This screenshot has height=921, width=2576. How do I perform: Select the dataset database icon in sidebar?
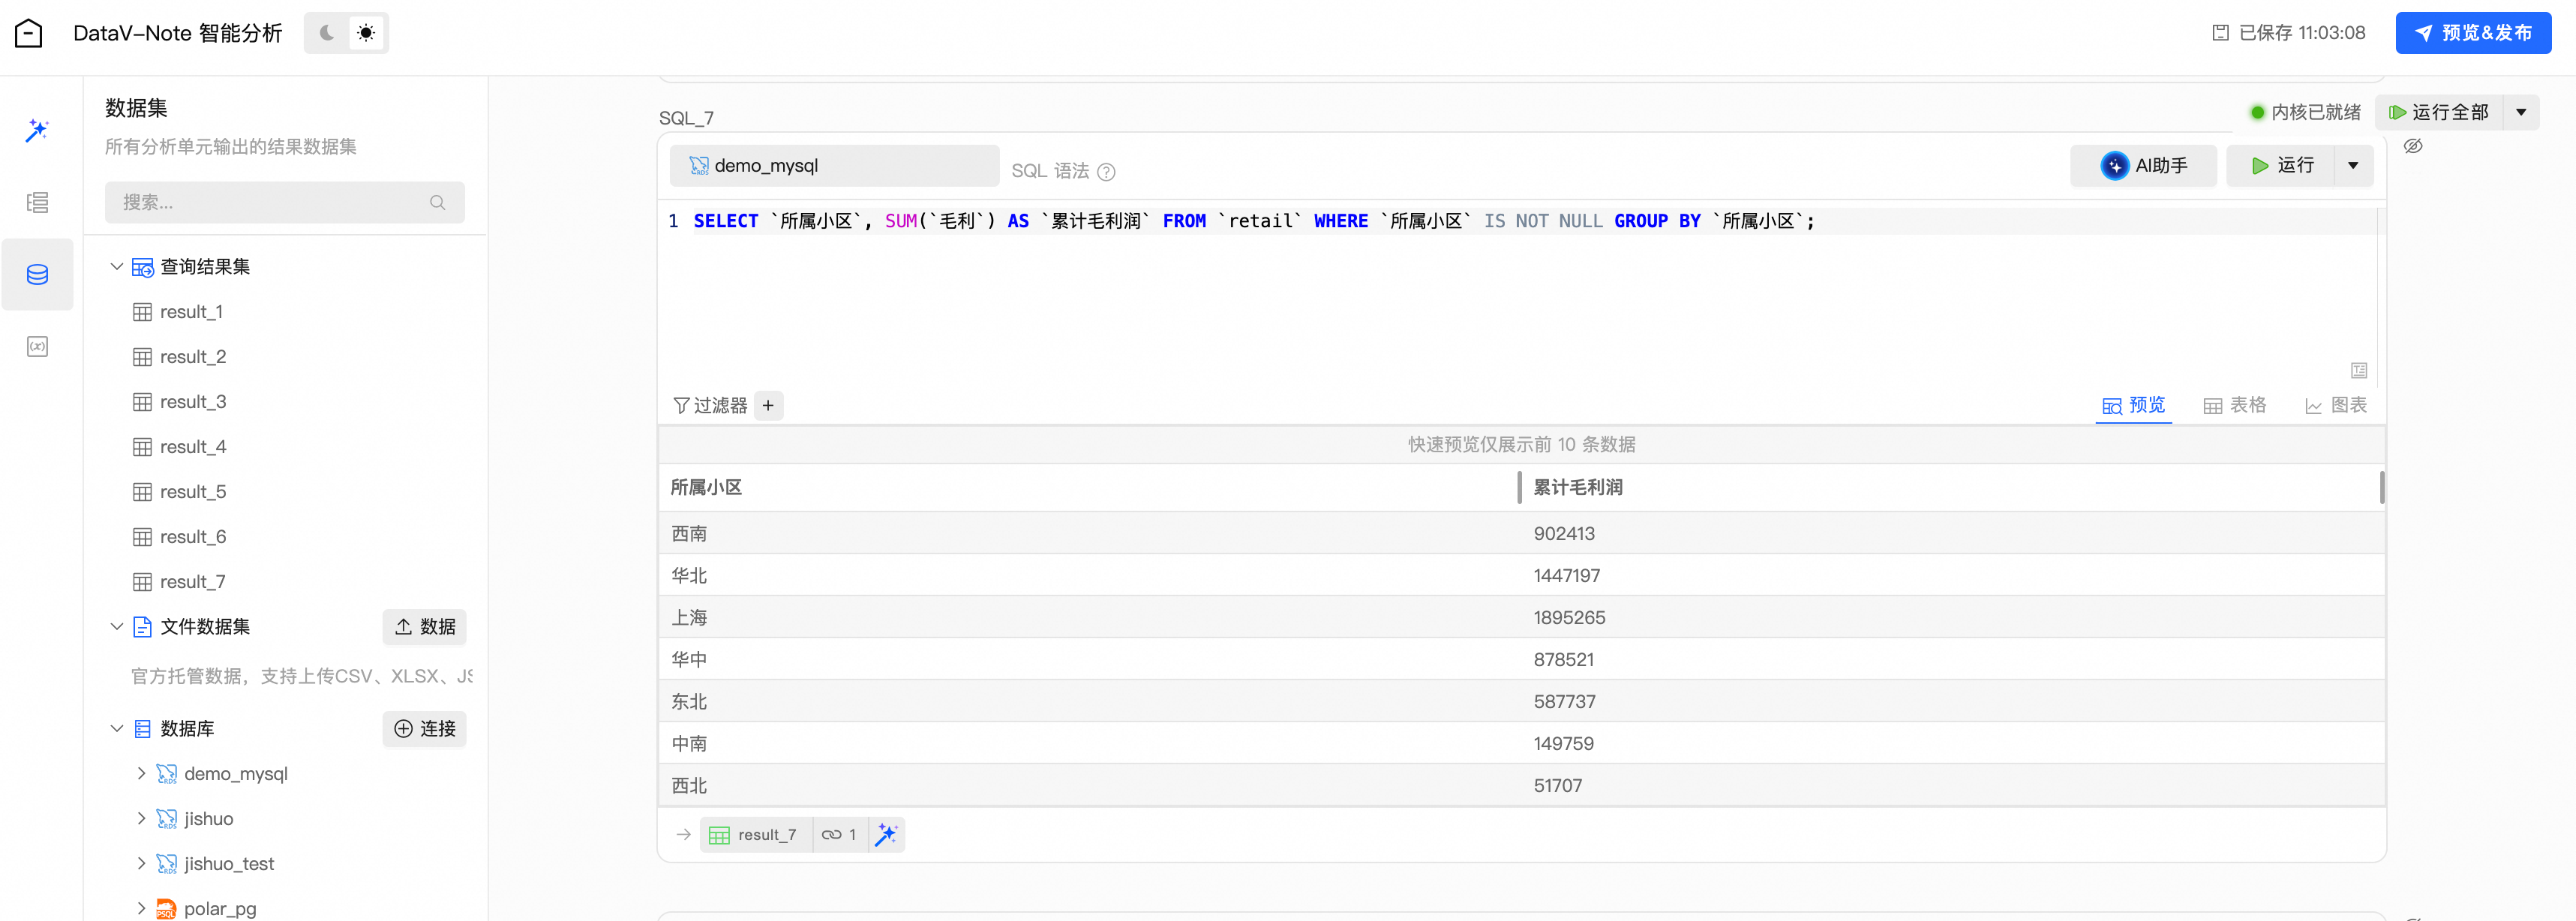(x=37, y=275)
